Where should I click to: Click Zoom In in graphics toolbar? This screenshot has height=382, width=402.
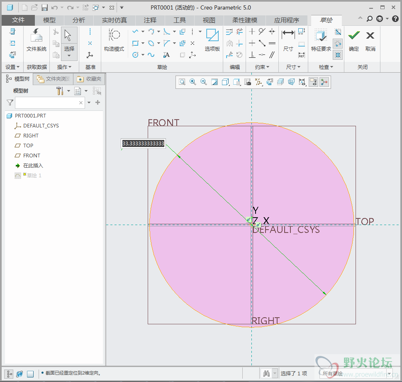pos(193,82)
